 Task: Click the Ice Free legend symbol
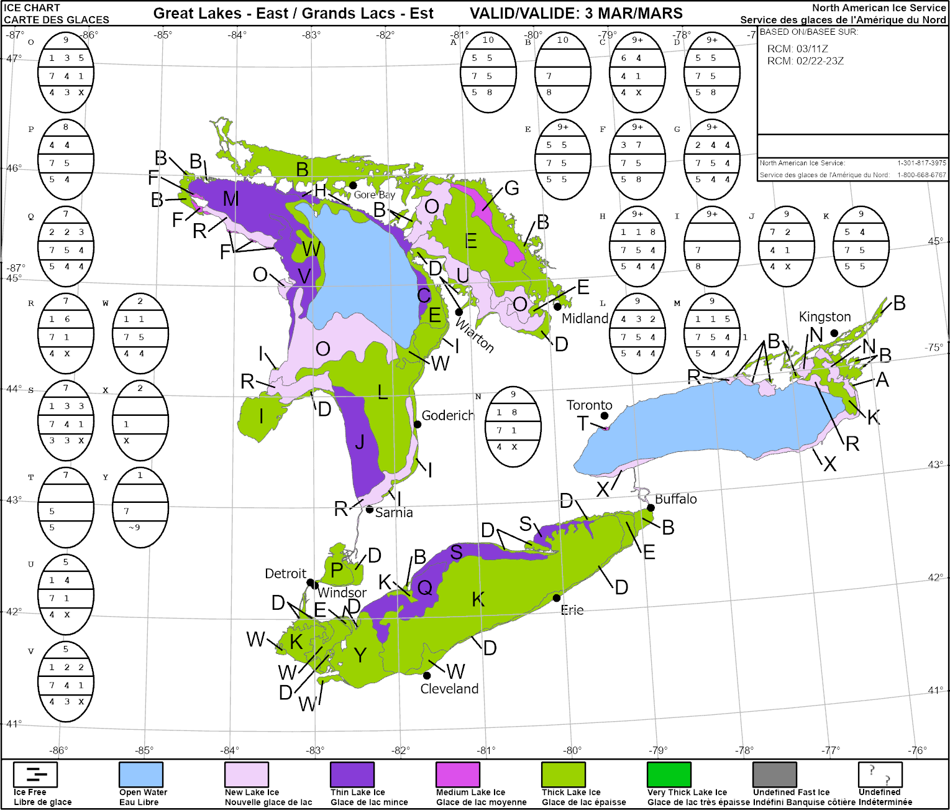coord(35,775)
